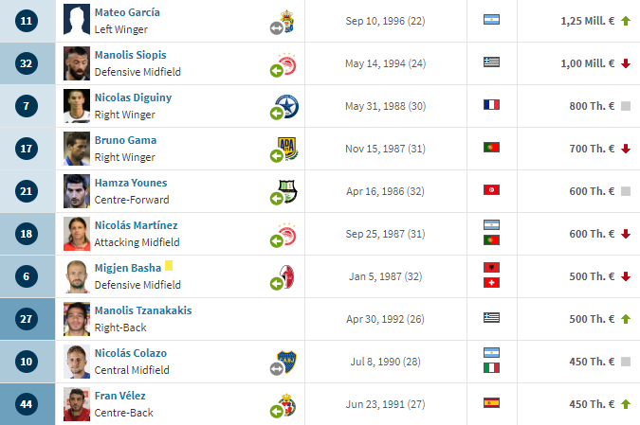640x425 pixels.
Task: Click the green value-up arrow for Mateo García
Action: [x=626, y=21]
